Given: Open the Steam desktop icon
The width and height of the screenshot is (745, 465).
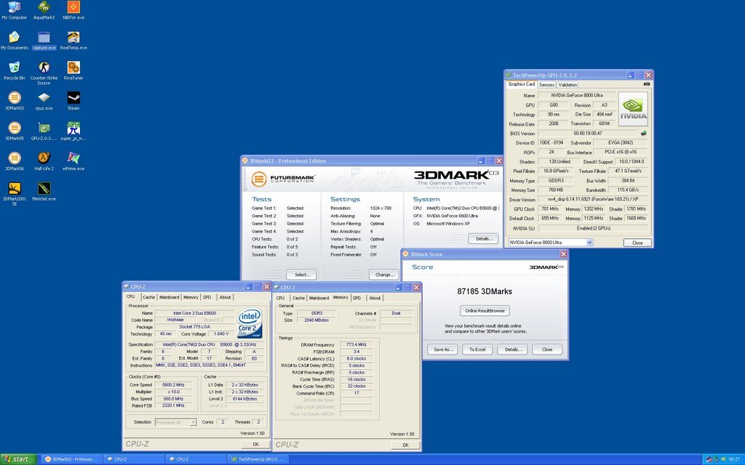Looking at the screenshot, I should [73, 101].
